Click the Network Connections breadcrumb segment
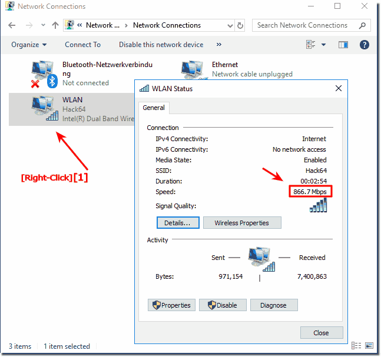The image size is (381, 357). [x=167, y=25]
